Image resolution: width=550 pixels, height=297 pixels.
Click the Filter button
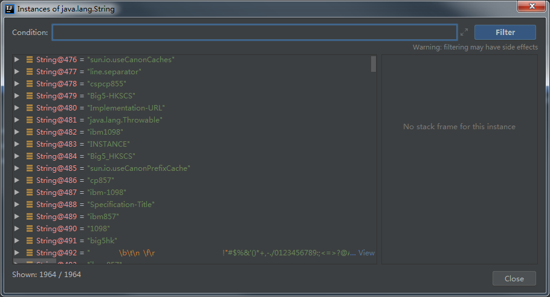[x=505, y=32]
